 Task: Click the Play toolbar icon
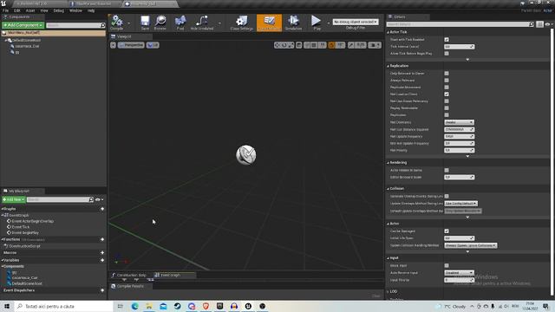pos(317,22)
